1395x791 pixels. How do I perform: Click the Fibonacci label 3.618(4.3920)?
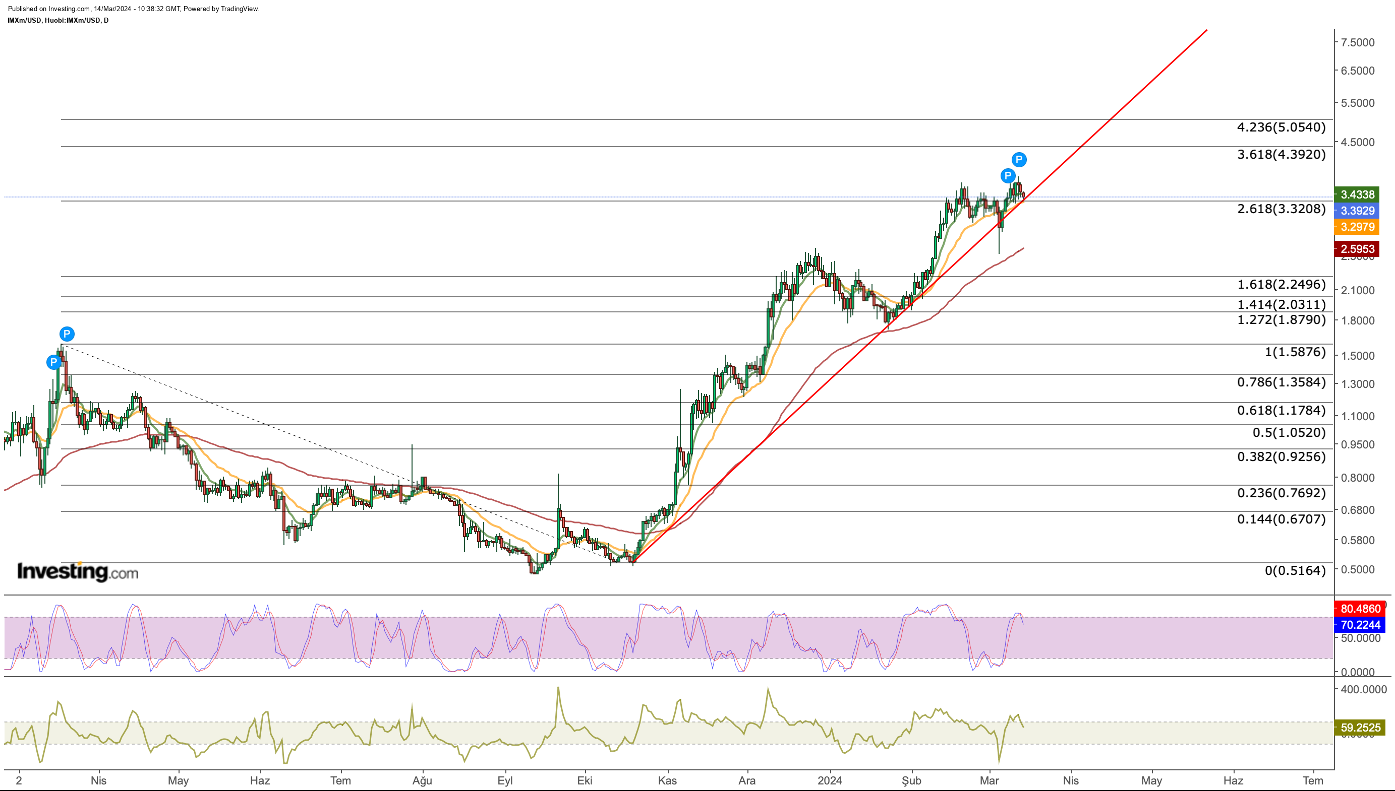pyautogui.click(x=1282, y=154)
